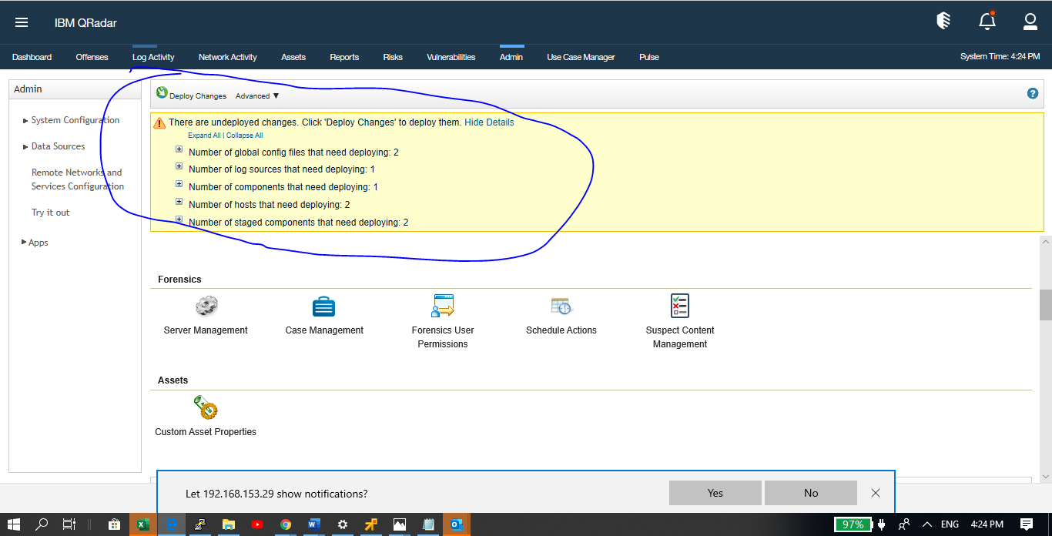Open the notifications bell
The image size is (1052, 536).
tap(987, 22)
